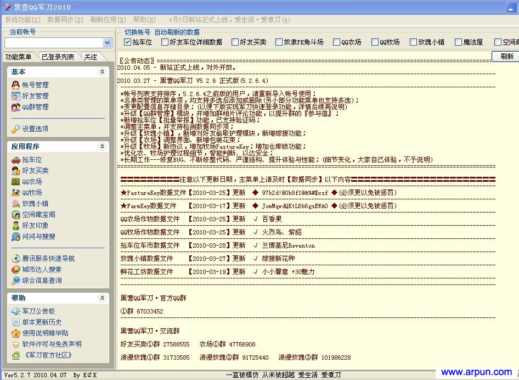Switch to 功能菜单 tab

[19, 57]
